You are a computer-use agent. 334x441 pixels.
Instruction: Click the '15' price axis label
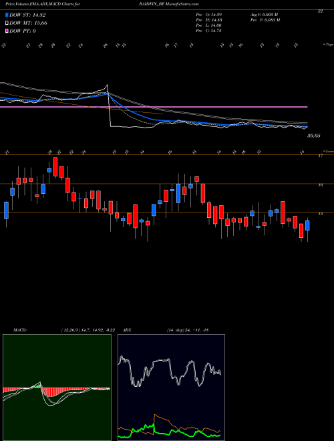tap(320, 214)
